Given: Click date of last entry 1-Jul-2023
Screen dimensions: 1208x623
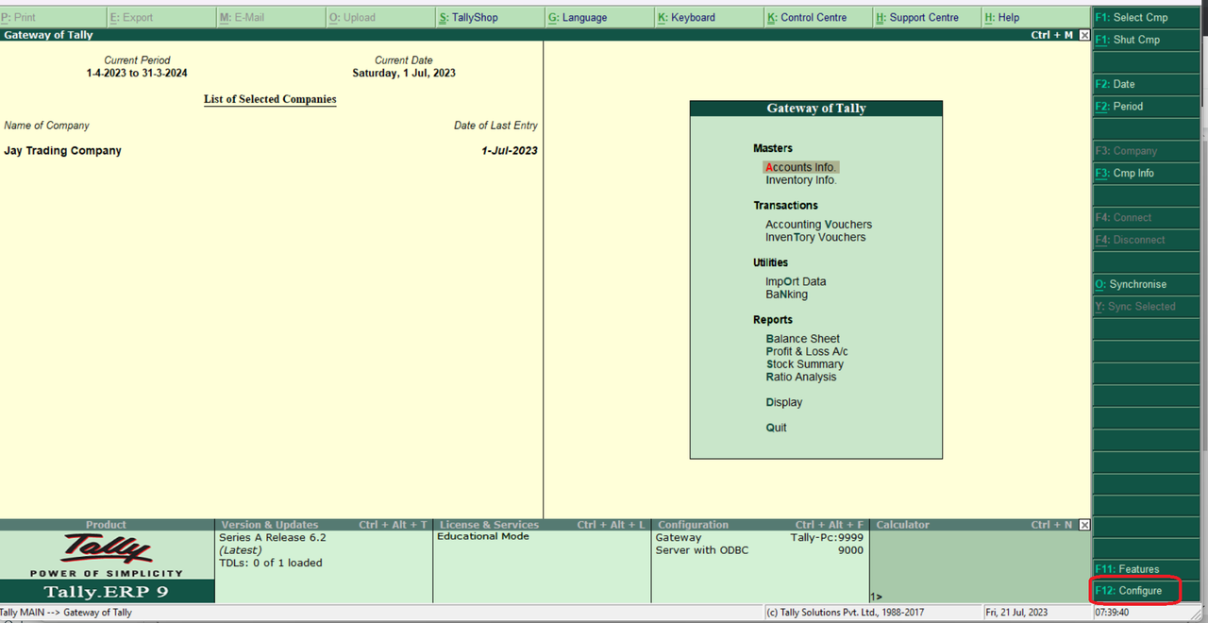Looking at the screenshot, I should (510, 151).
